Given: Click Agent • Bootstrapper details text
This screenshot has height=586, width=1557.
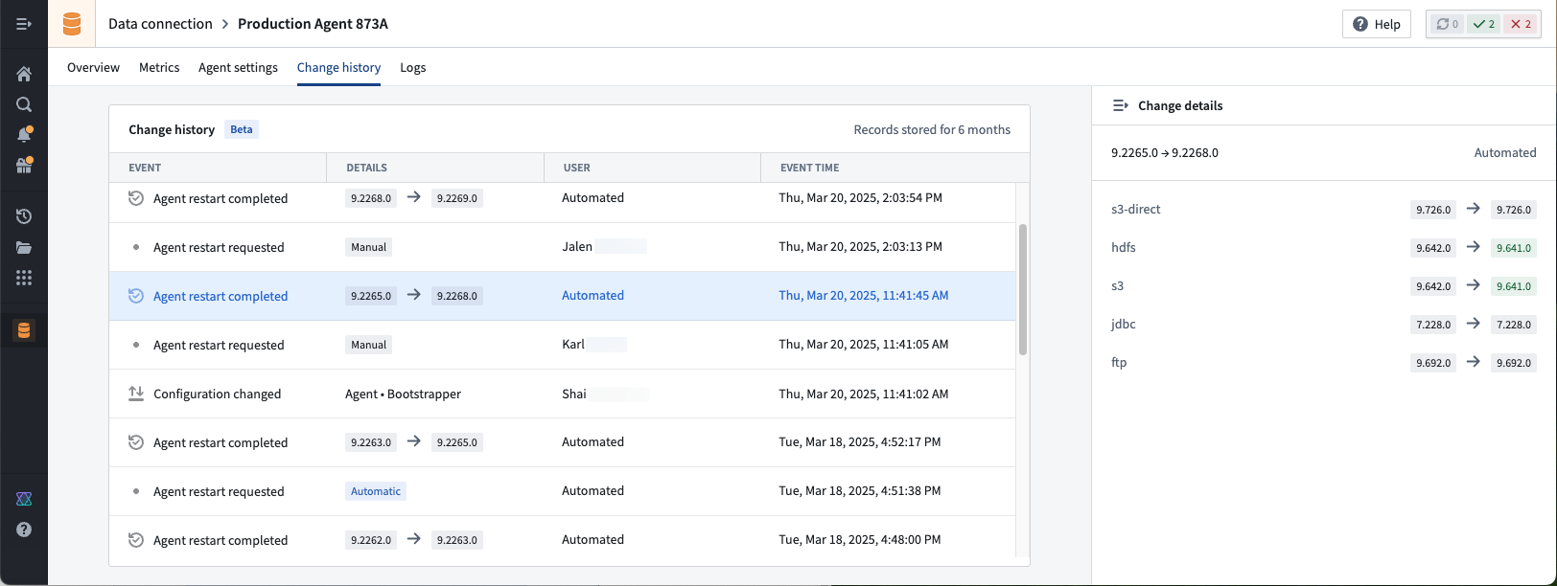Looking at the screenshot, I should pyautogui.click(x=403, y=394).
